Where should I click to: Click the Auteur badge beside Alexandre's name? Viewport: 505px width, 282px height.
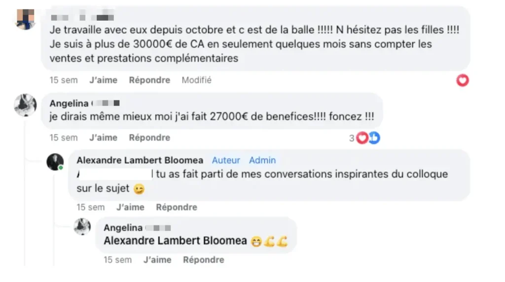pyautogui.click(x=226, y=160)
